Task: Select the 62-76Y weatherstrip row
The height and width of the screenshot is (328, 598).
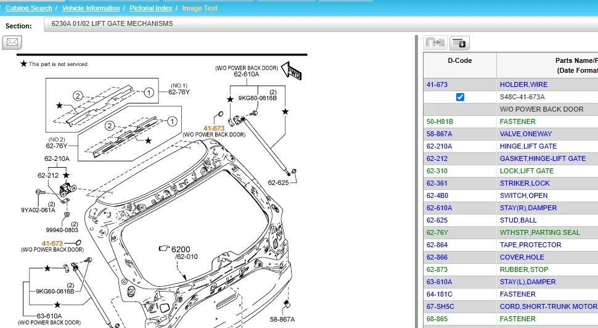Action: pos(437,232)
